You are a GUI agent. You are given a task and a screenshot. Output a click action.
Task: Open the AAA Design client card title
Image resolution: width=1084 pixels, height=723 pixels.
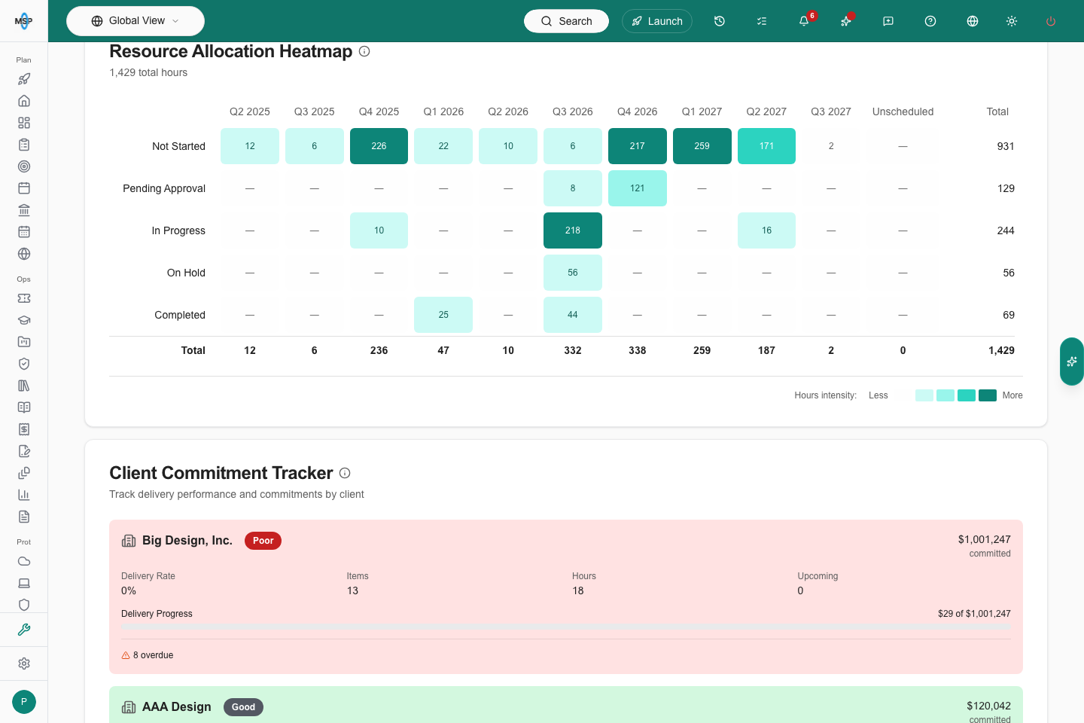177,707
